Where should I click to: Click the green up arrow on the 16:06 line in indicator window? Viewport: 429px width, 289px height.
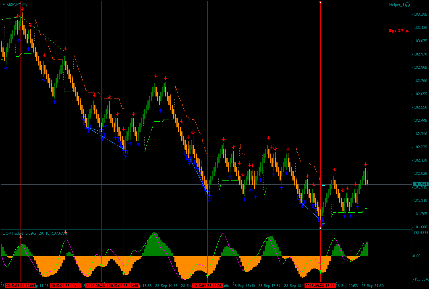click(x=207, y=276)
